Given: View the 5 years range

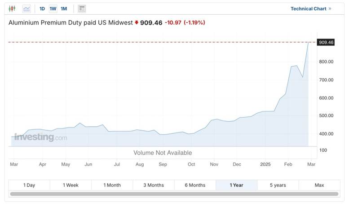Looking at the screenshot, I should click(x=278, y=185).
